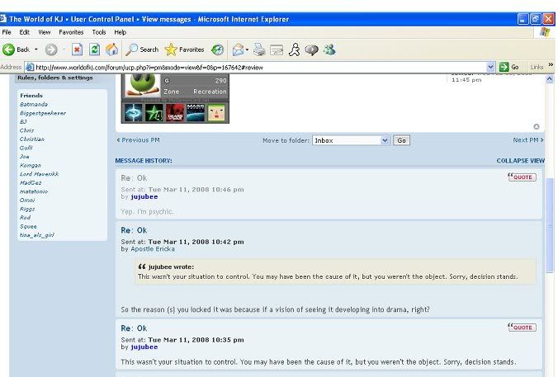Image resolution: width=558 pixels, height=377 pixels.
Task: Click the vertical scrollbar up arrow
Action: pyautogui.click(x=550, y=79)
